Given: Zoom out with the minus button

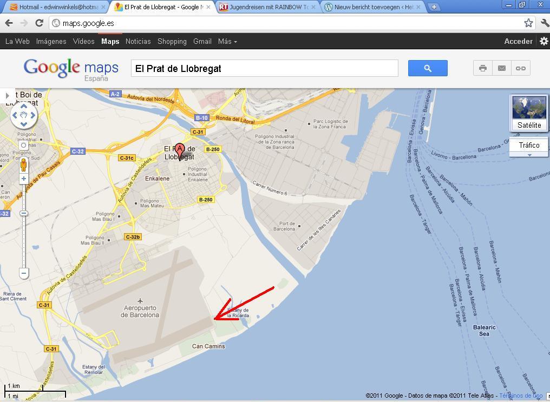Looking at the screenshot, I should click(x=23, y=273).
